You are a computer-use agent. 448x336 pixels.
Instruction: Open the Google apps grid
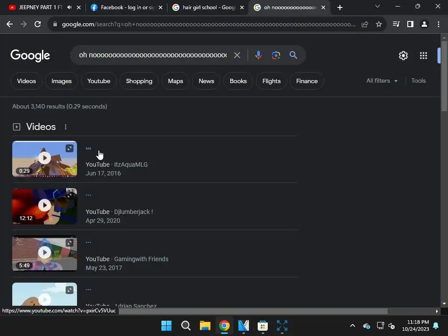tap(423, 56)
